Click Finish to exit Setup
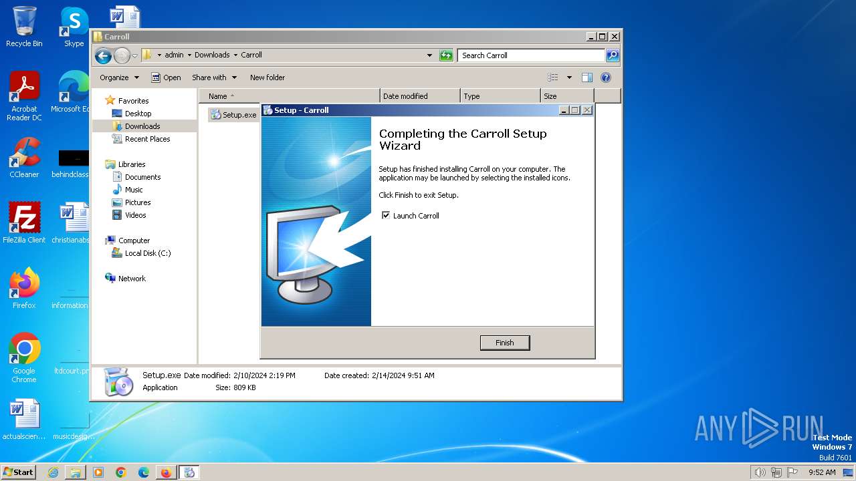856x481 pixels. (x=505, y=343)
